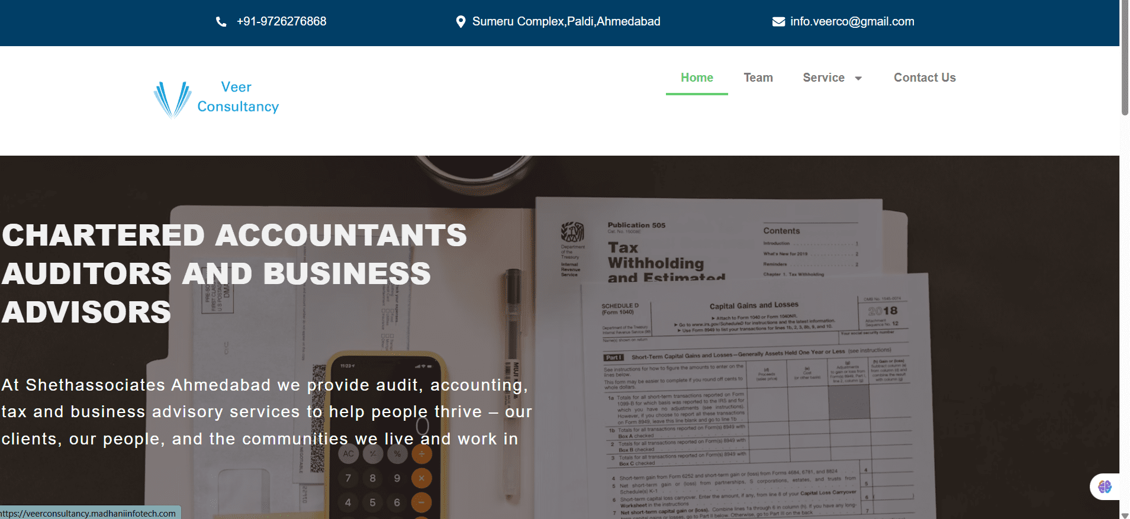The image size is (1130, 519).
Task: Open the Team menu item
Action: [758, 78]
